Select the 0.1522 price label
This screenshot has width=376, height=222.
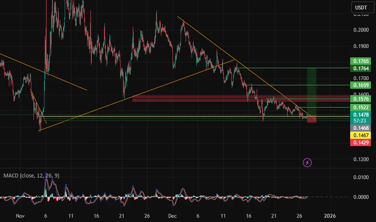point(360,107)
